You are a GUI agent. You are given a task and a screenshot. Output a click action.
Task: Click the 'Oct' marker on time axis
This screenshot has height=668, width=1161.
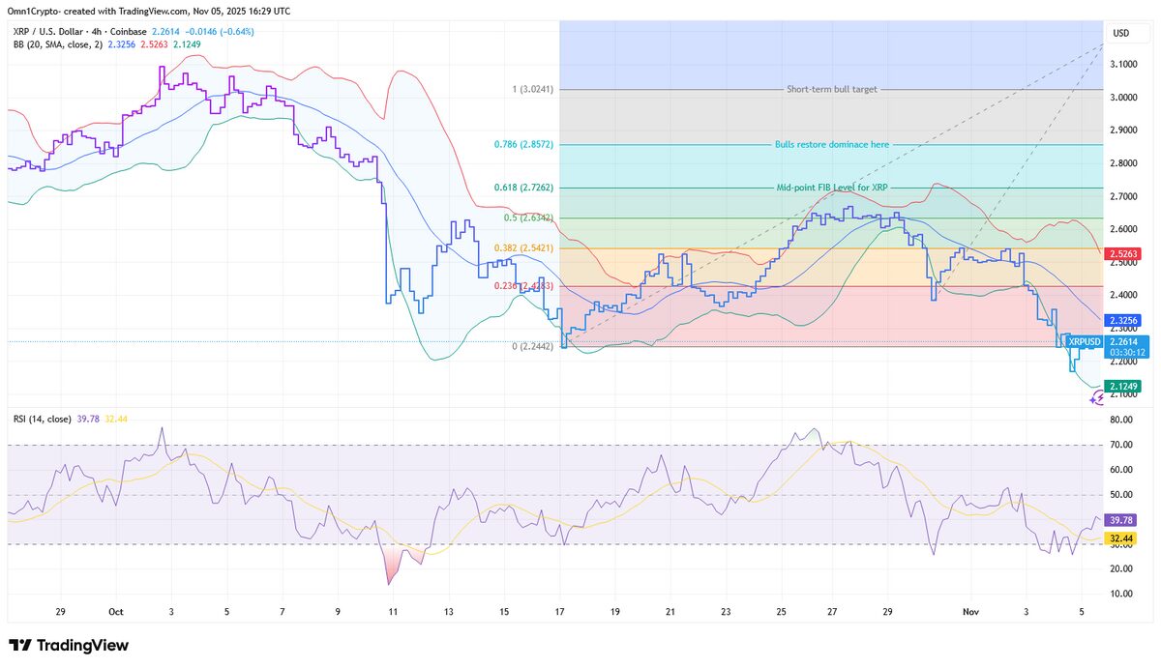pos(116,612)
